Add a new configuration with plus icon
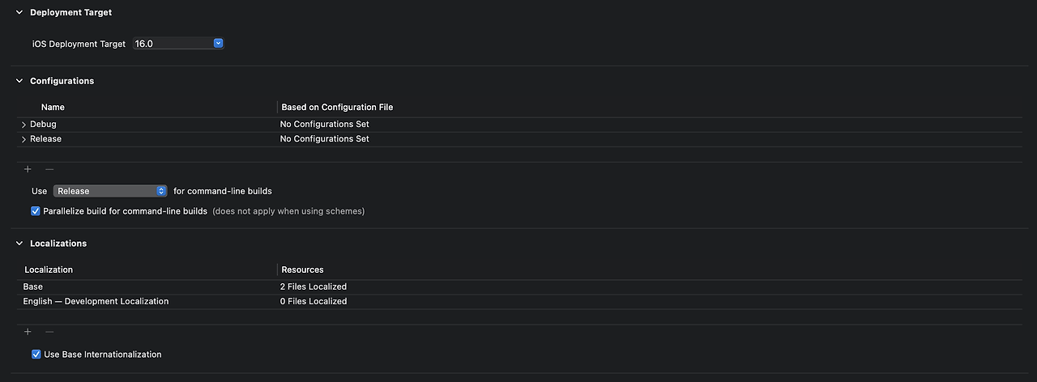Screen dimensions: 1037x382 click(x=28, y=169)
